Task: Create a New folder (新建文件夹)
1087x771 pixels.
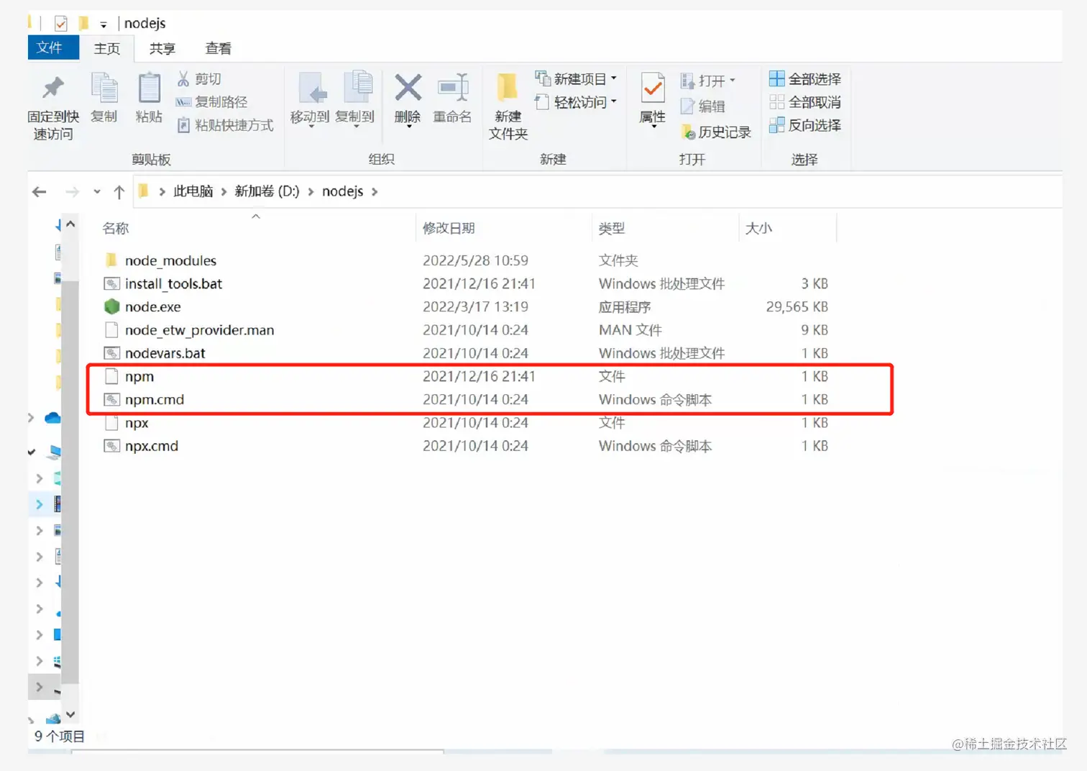Action: click(x=508, y=106)
